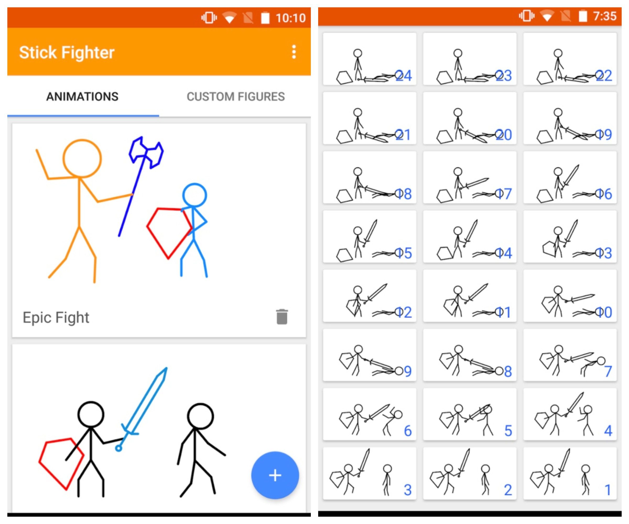629x524 pixels.
Task: Scroll down the frame grid panel
Action: pos(471,261)
